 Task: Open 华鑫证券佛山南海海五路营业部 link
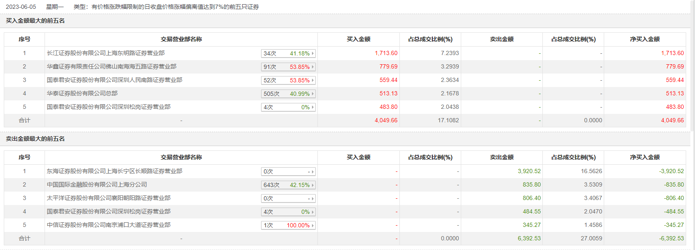click(111, 67)
